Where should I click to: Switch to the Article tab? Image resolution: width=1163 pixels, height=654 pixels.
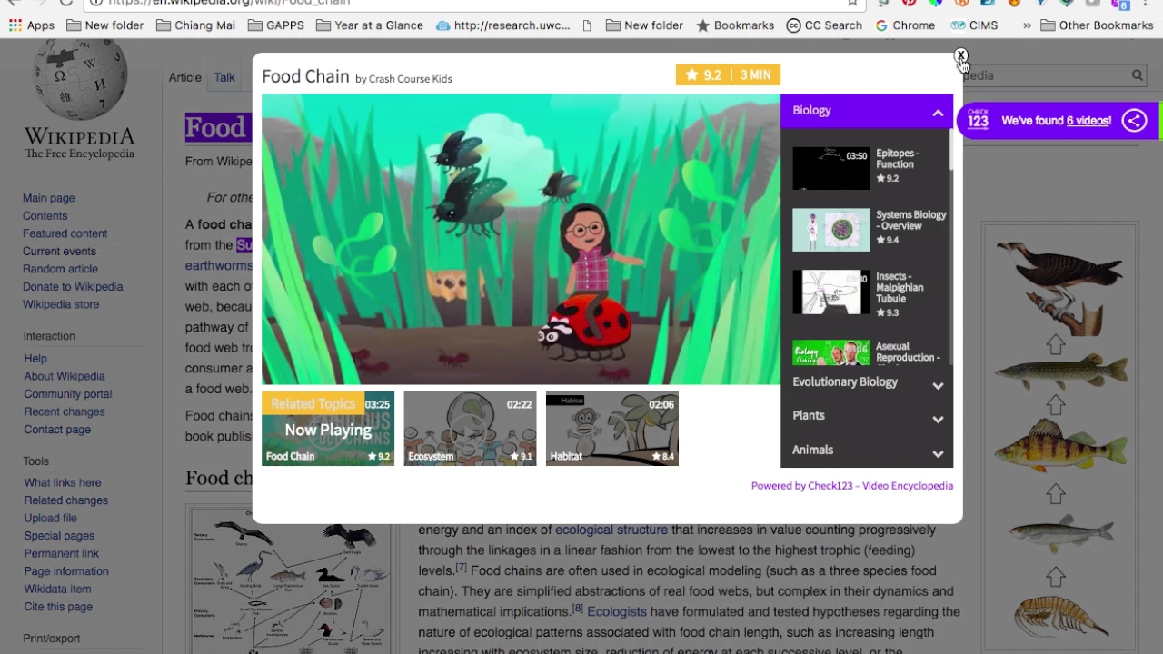click(184, 77)
